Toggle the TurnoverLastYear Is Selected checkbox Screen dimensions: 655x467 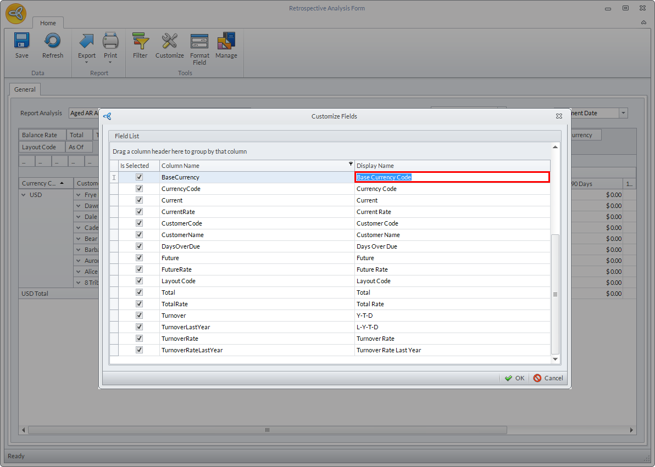point(140,327)
